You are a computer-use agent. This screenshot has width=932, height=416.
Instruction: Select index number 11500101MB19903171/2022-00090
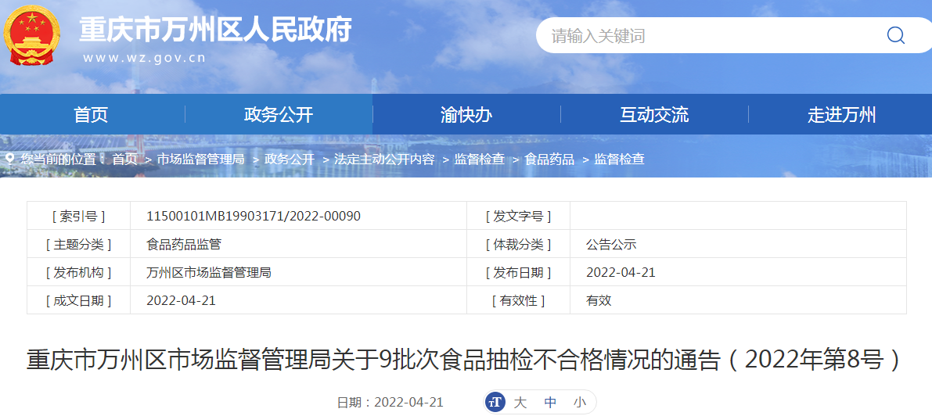coord(254,216)
